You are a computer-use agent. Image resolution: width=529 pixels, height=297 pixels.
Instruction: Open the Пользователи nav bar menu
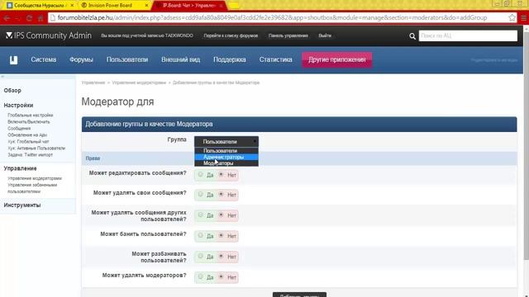point(127,59)
